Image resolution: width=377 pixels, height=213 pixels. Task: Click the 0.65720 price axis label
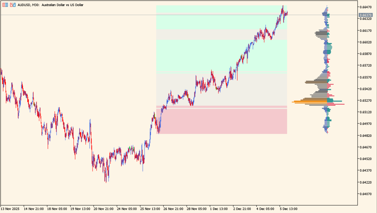366,65
